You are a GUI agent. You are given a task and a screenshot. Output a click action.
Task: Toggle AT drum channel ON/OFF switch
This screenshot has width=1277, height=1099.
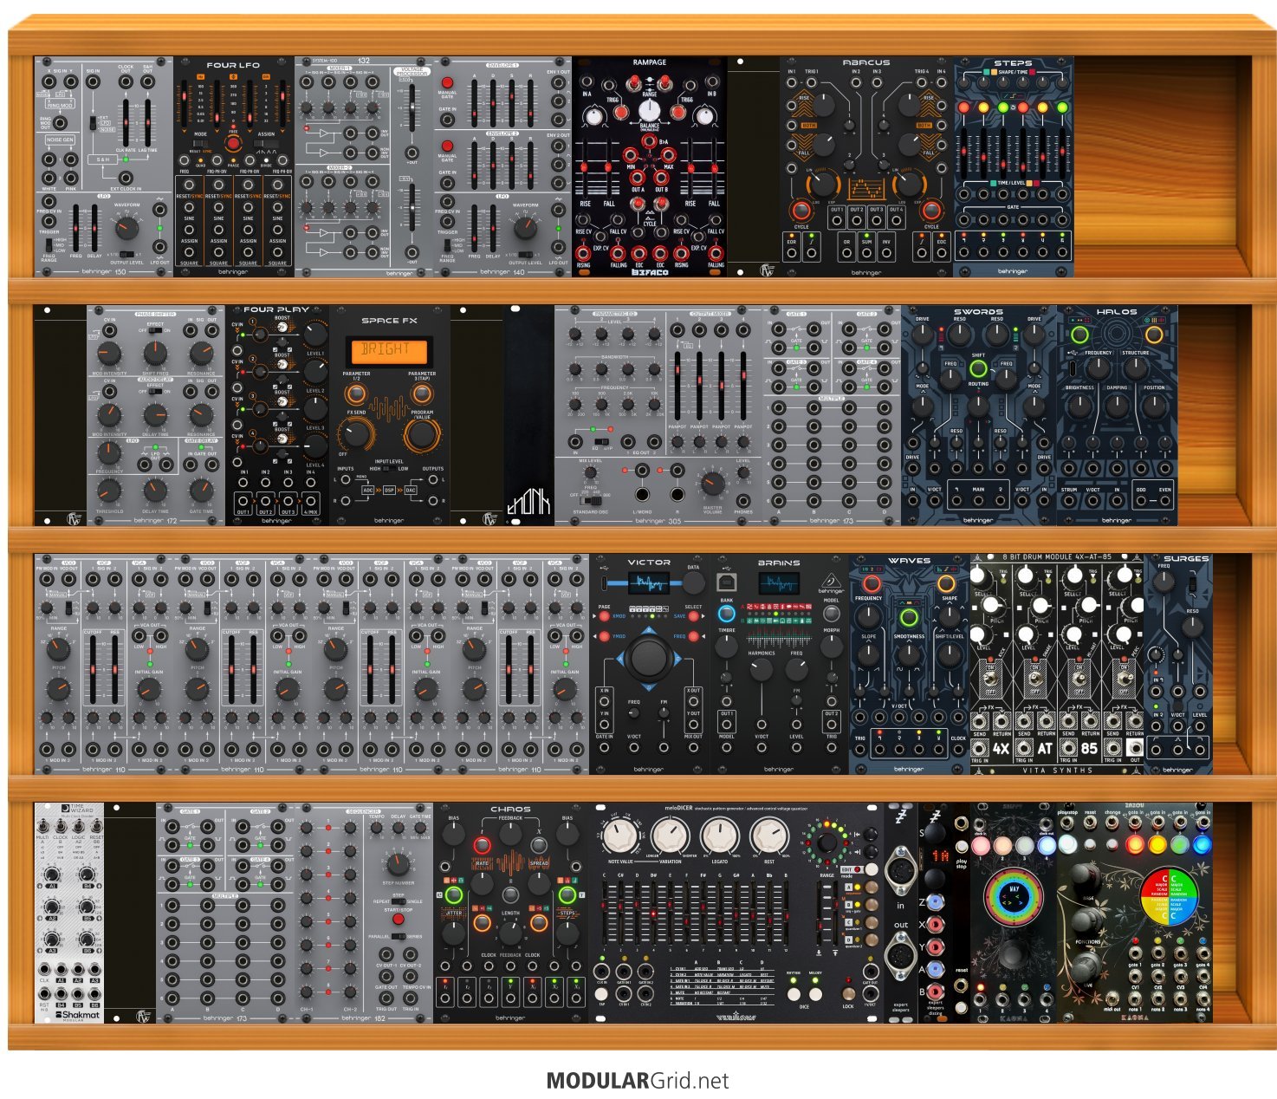pos(1034,678)
